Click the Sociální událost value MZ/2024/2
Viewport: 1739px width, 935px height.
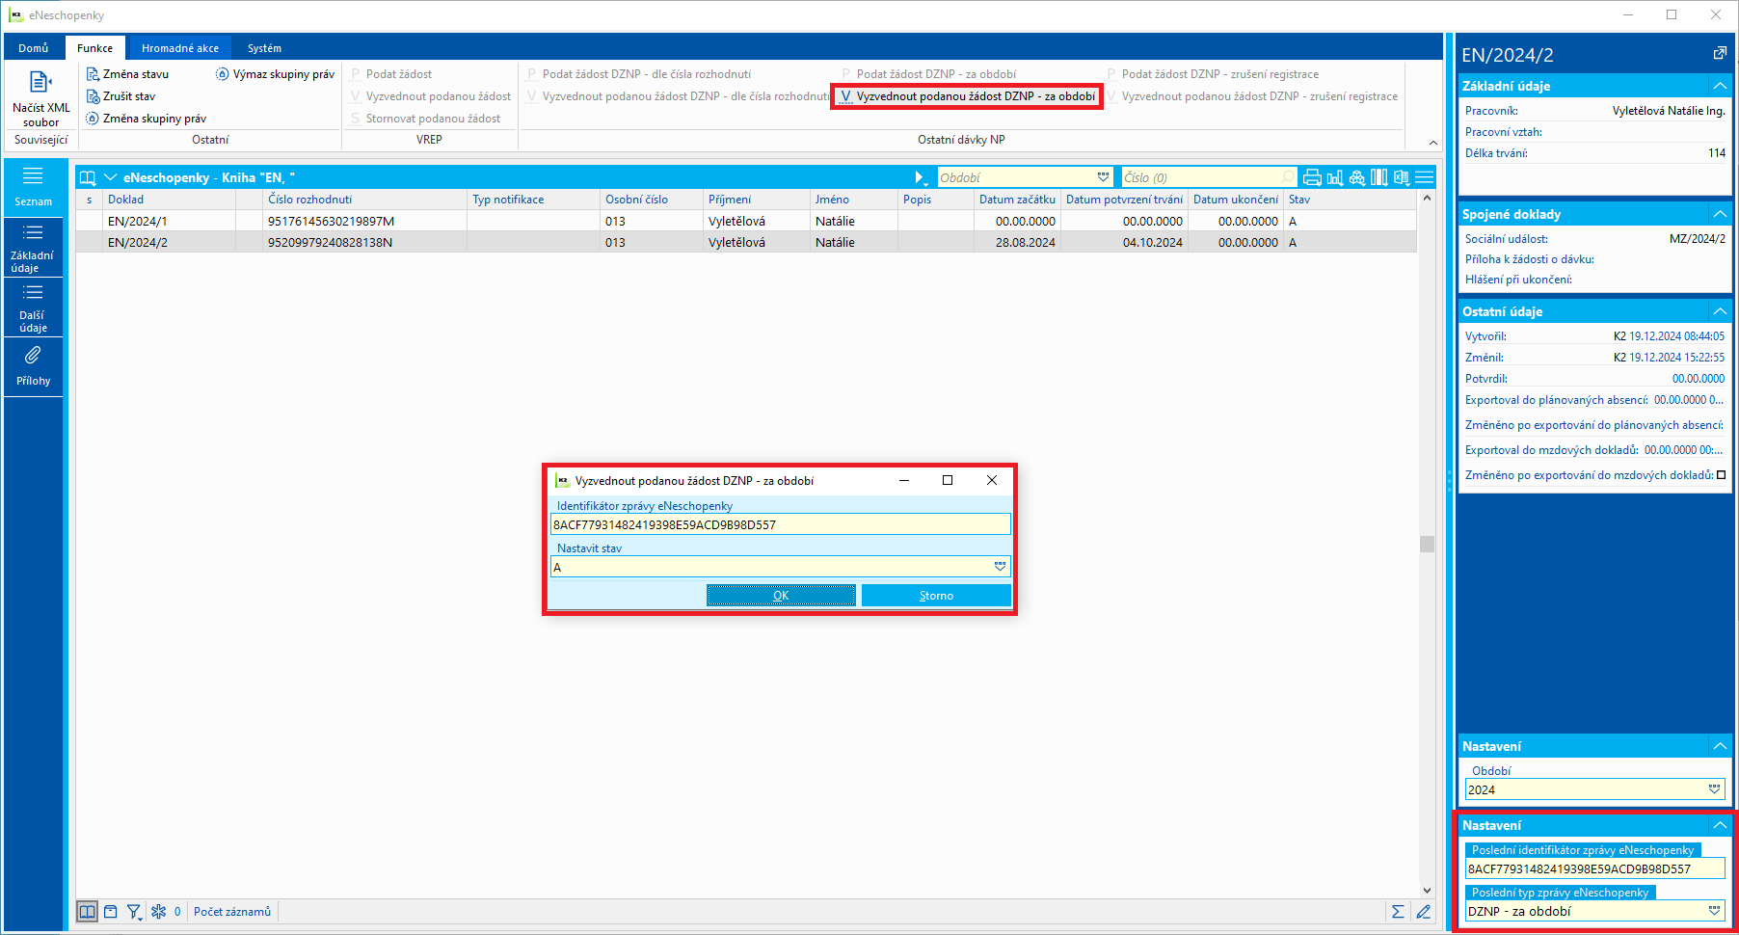tap(1698, 238)
